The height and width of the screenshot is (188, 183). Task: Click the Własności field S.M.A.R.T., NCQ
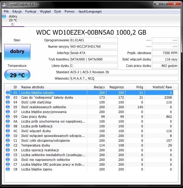[x=124, y=78]
